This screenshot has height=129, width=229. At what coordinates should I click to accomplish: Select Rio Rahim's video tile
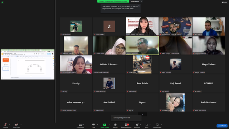(209, 26)
